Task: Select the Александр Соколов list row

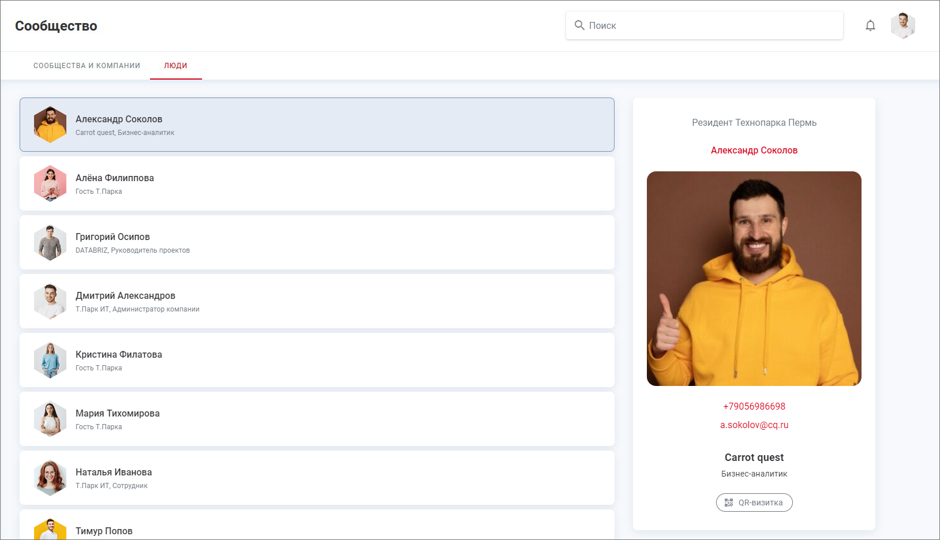Action: (317, 125)
